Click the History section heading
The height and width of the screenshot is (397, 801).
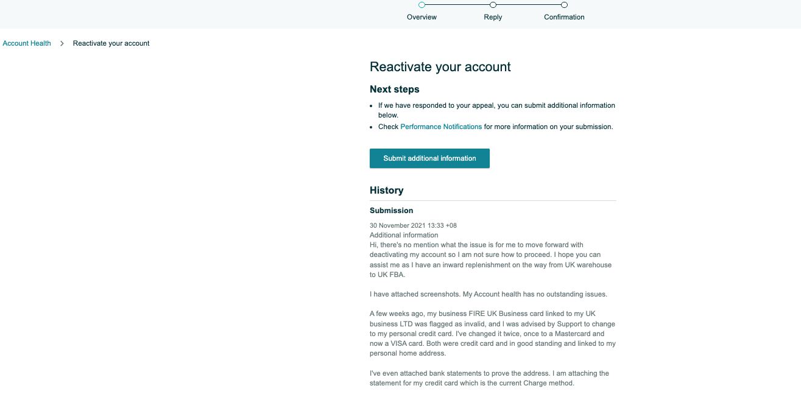(387, 190)
